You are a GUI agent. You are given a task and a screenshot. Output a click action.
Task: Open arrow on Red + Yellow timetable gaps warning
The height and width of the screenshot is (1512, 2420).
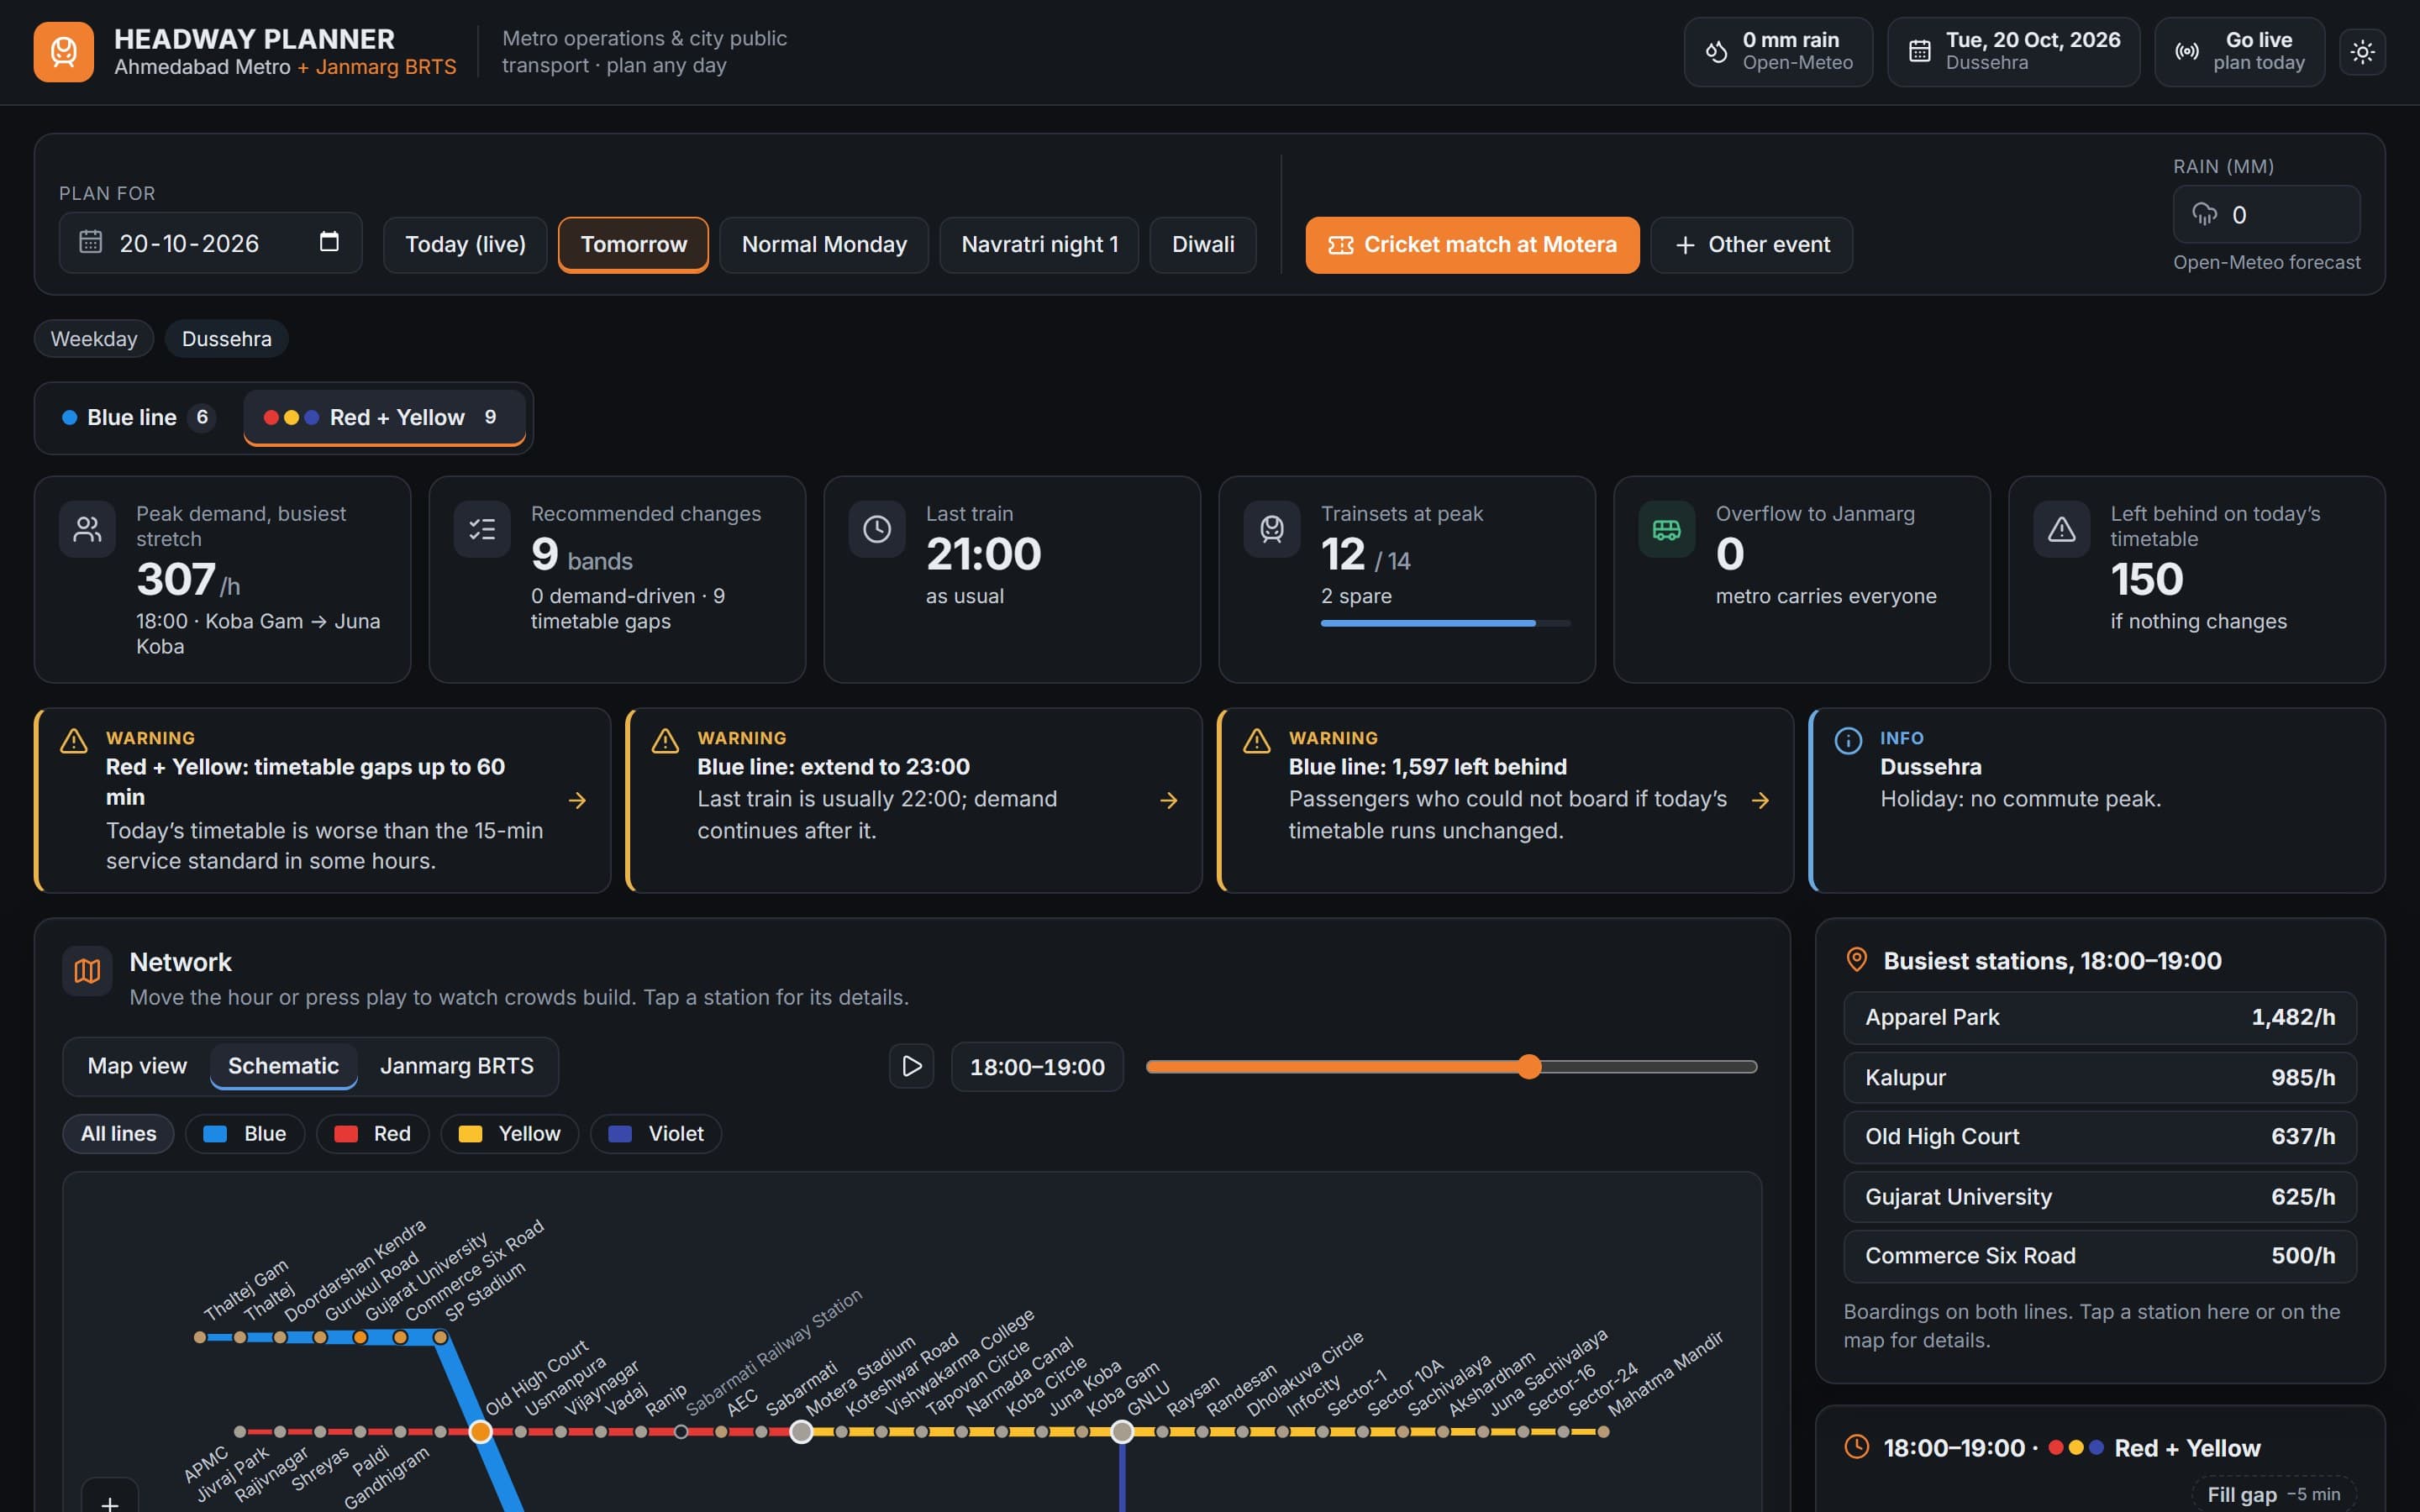577,800
